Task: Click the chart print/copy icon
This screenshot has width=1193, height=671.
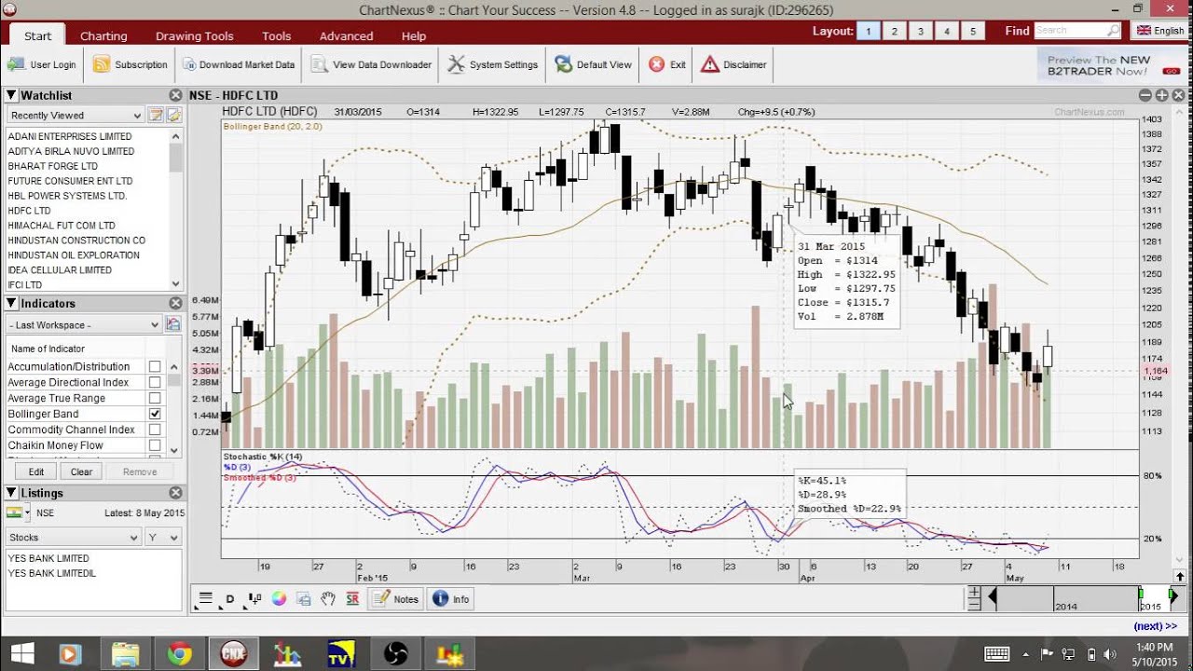Action: (x=303, y=599)
